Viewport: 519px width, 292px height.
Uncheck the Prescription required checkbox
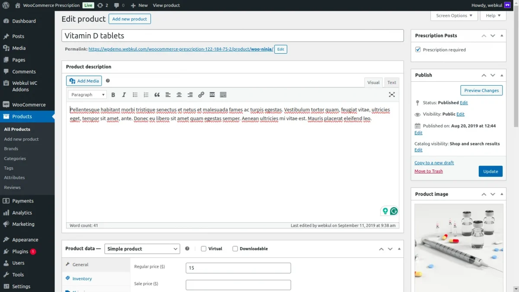coord(418,50)
